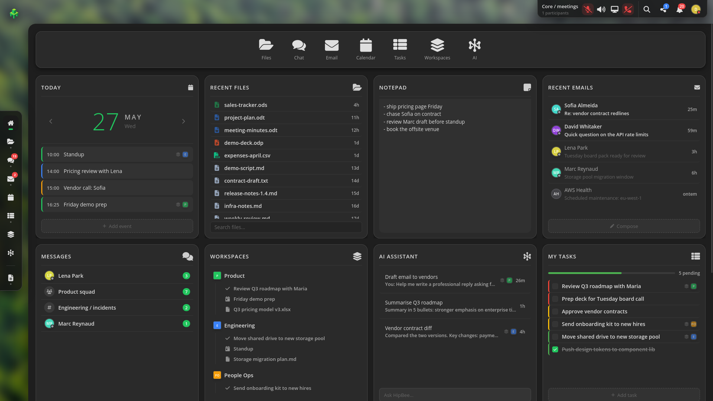
Task: Click the Home icon in left sidebar
Action: click(11, 123)
